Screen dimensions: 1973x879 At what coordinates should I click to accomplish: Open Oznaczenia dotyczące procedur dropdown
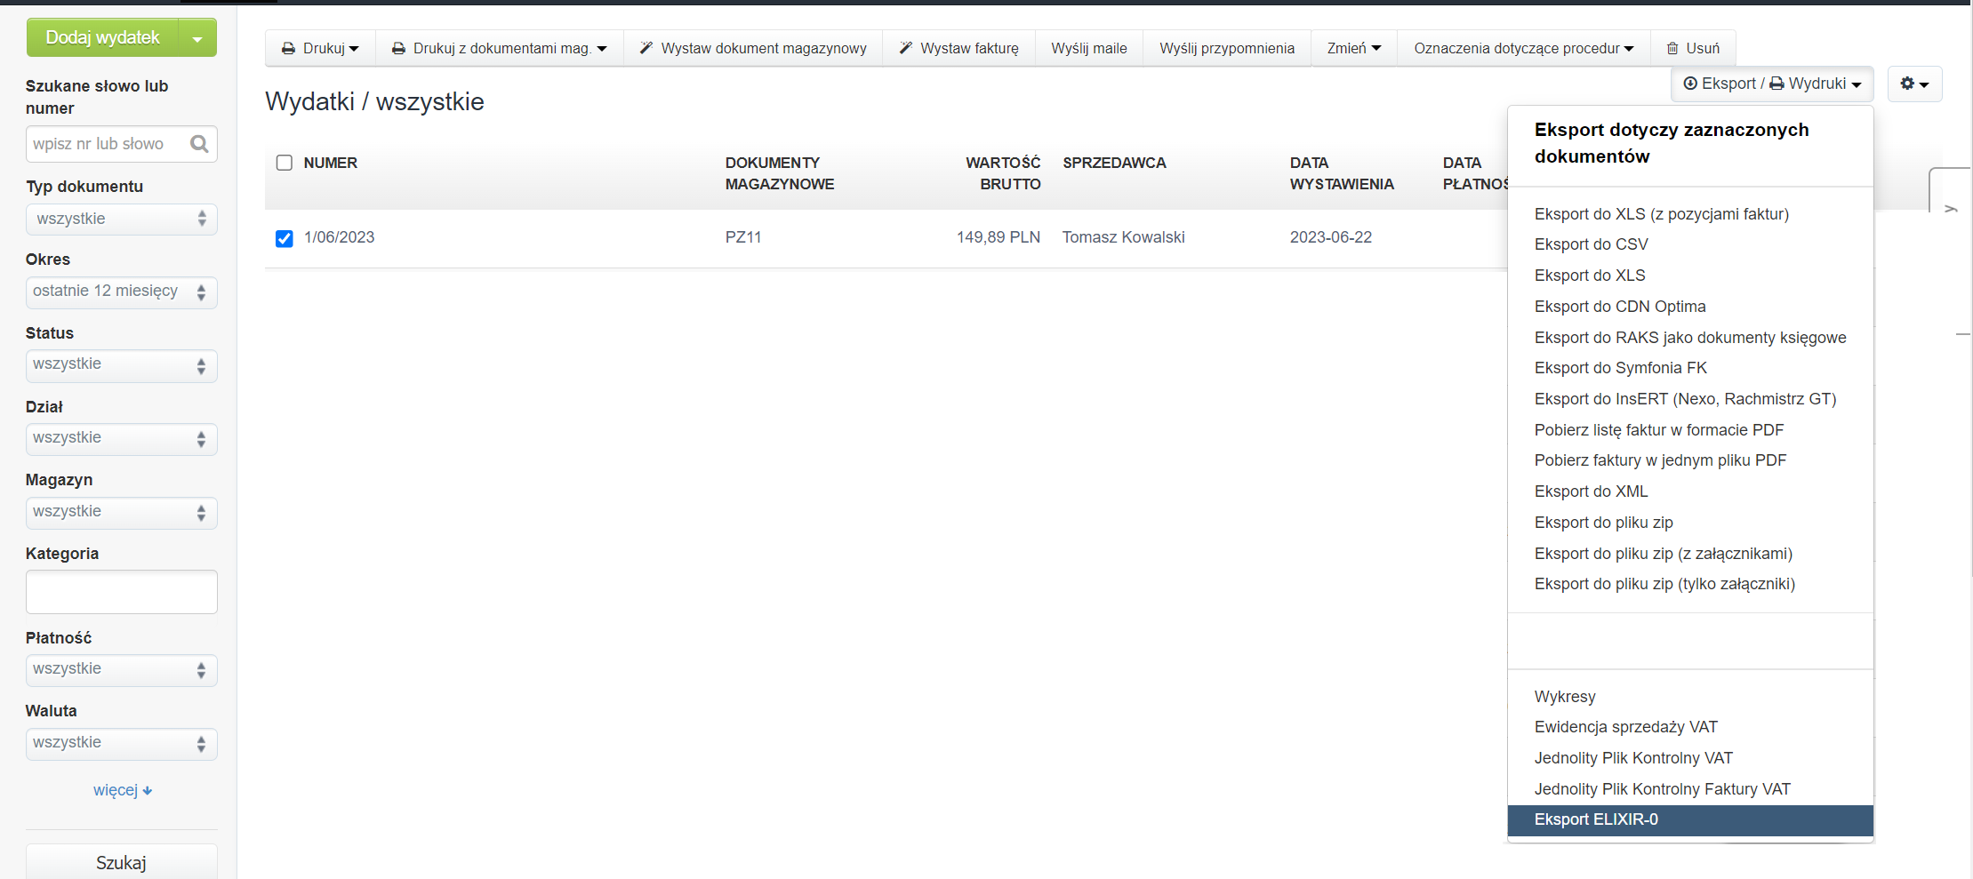pyautogui.click(x=1524, y=48)
